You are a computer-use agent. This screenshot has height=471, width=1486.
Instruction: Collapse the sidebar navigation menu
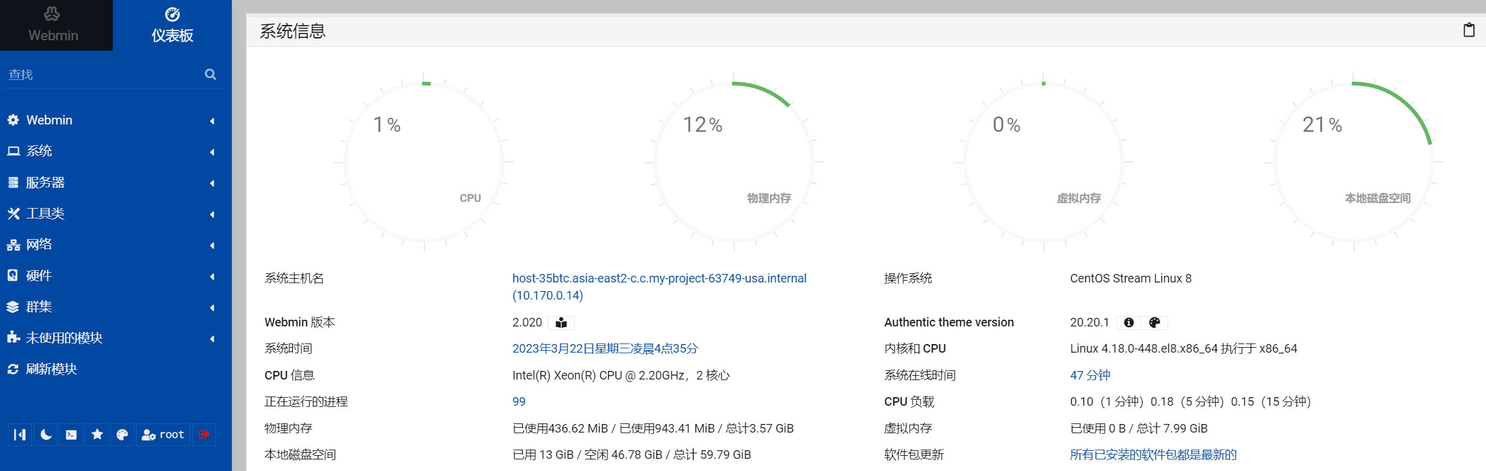20,434
